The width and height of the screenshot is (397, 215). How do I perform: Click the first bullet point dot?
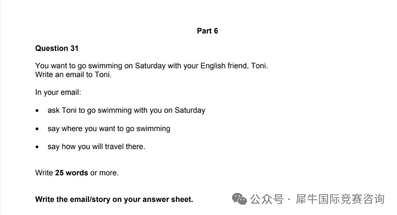click(37, 110)
